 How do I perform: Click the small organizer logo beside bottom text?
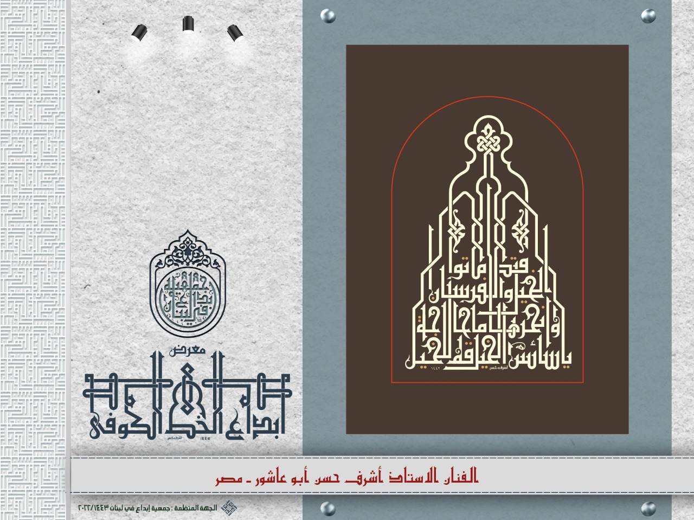pos(230,508)
